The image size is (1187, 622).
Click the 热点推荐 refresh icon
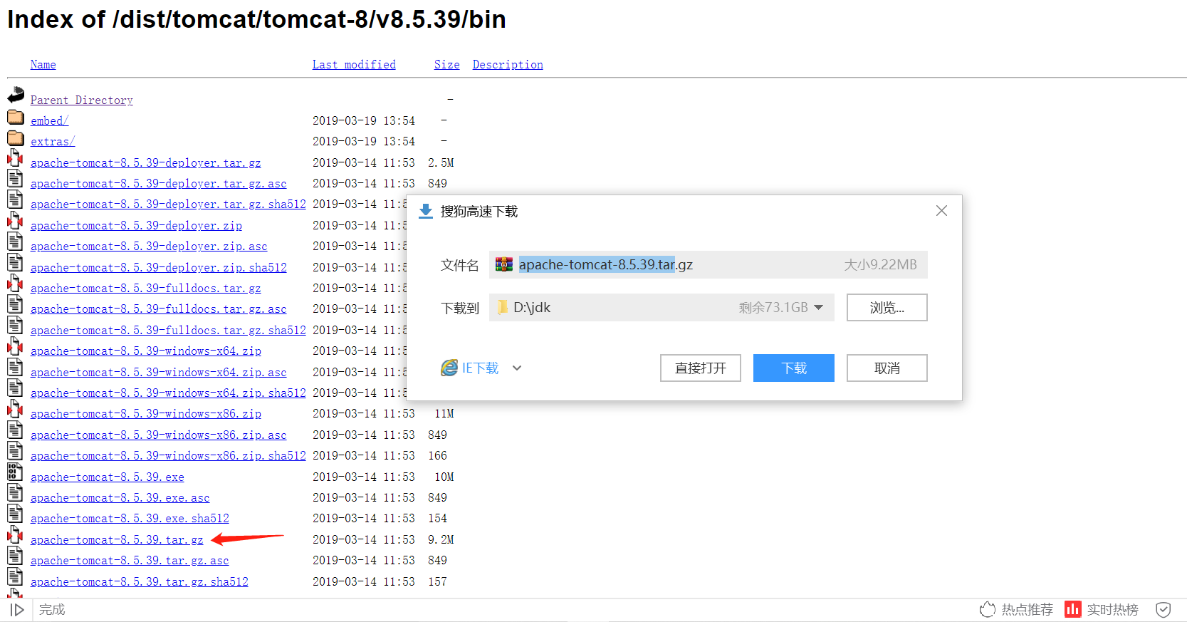tap(988, 609)
